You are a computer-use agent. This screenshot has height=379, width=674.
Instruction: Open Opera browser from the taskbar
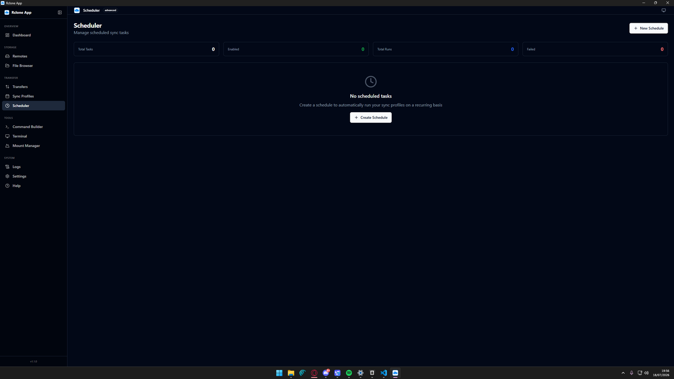[x=314, y=373]
